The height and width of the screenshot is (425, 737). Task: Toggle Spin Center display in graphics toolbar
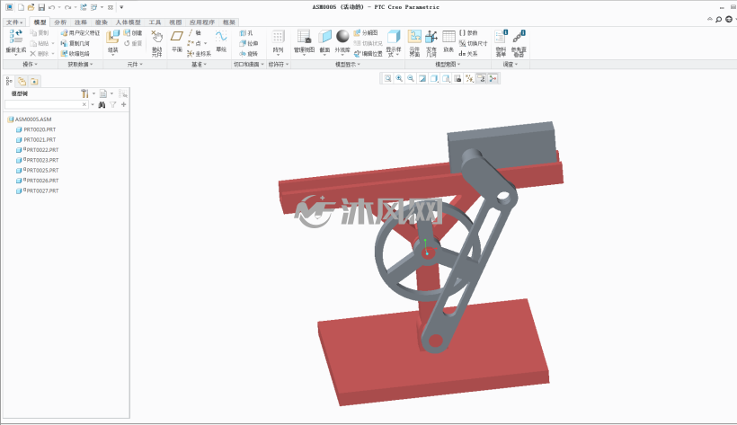(x=493, y=78)
